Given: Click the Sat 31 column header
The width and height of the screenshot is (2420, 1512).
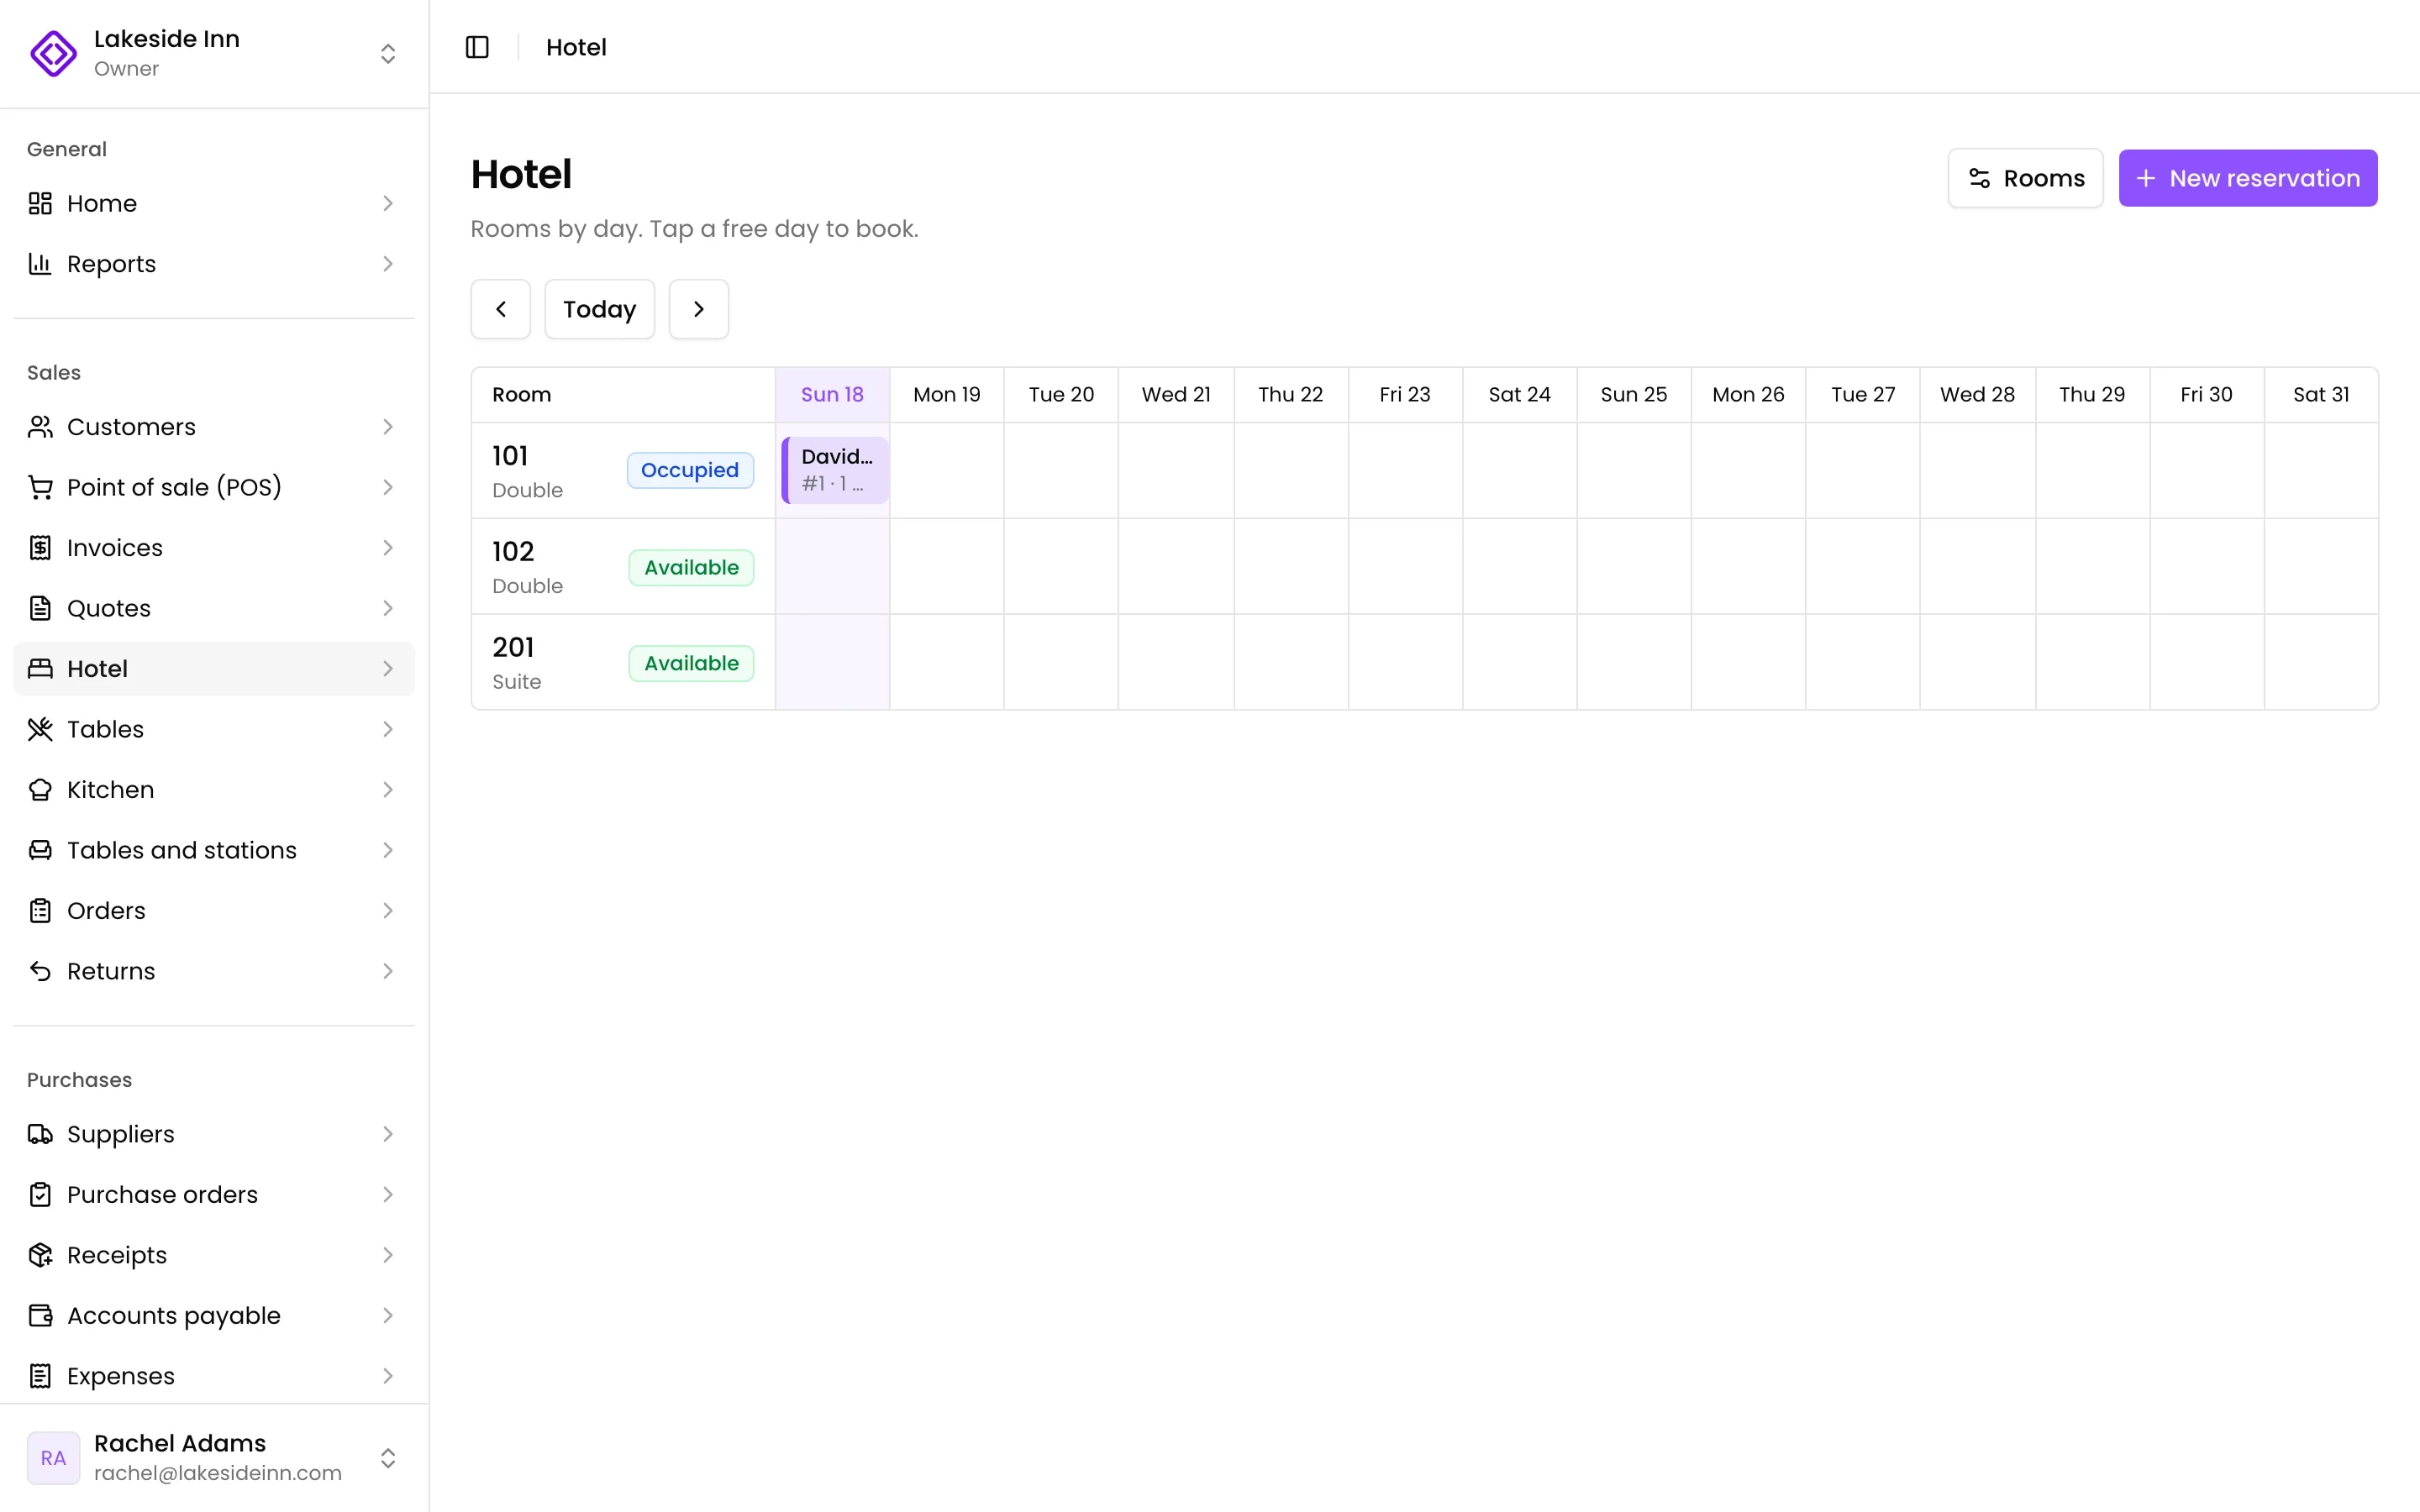Looking at the screenshot, I should pyautogui.click(x=2321, y=395).
